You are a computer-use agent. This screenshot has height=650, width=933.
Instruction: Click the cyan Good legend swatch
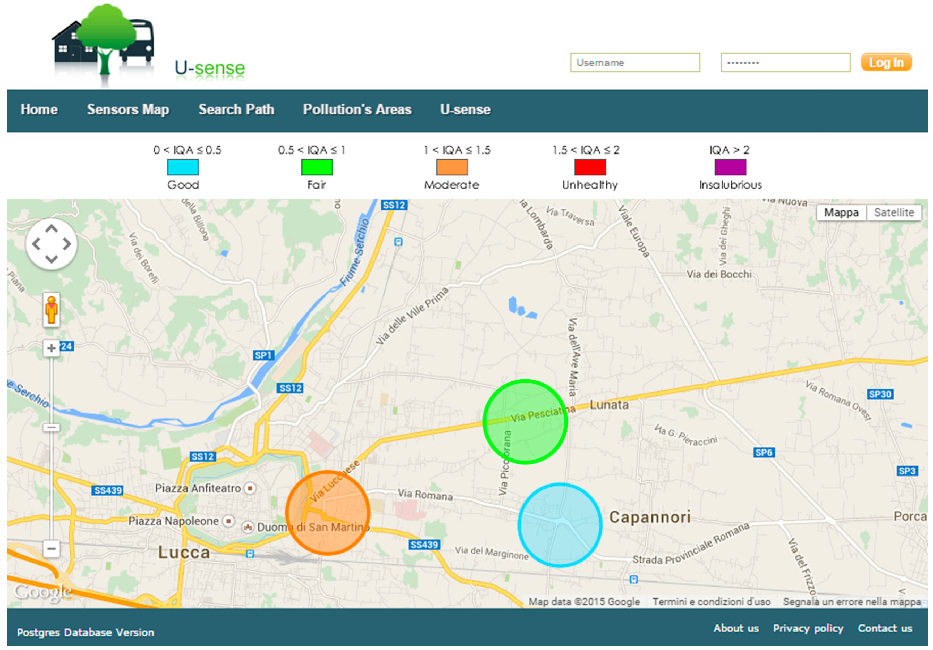click(x=183, y=167)
